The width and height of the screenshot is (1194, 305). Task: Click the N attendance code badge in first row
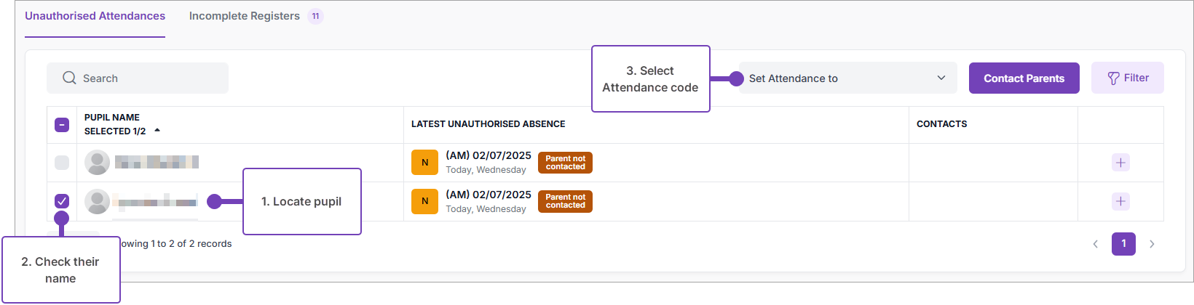tap(424, 163)
